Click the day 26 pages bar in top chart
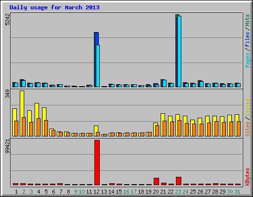This screenshot has height=197, width=253. (x=202, y=84)
